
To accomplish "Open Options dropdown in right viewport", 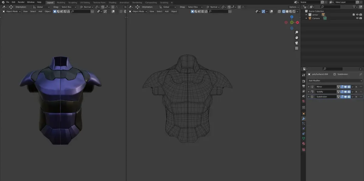I will 294,7.
